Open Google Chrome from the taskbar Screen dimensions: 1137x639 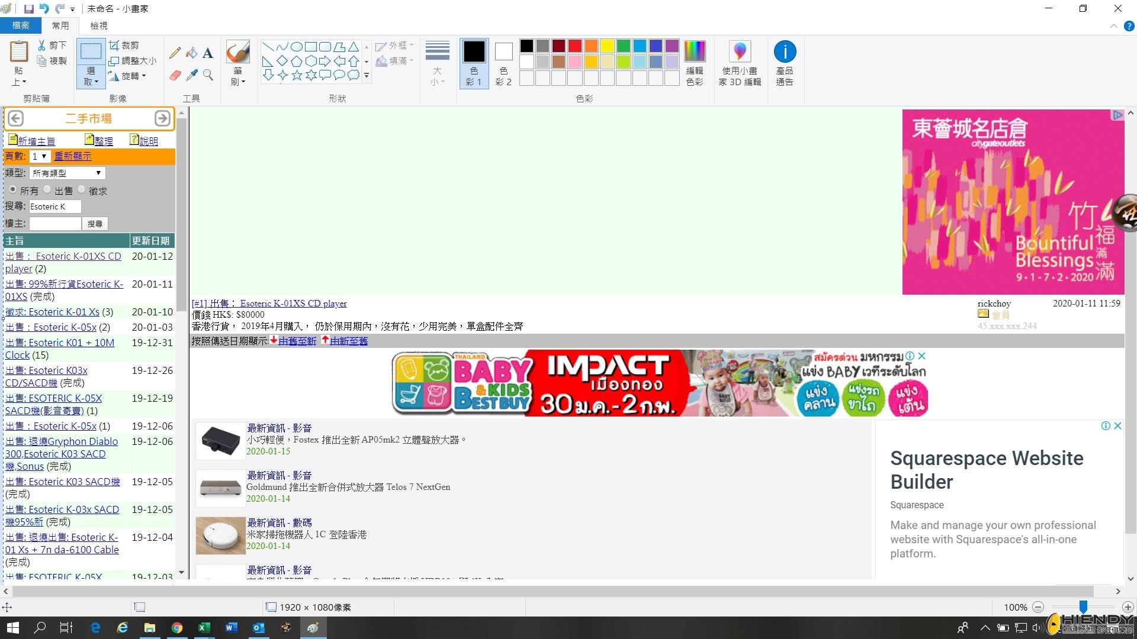click(x=177, y=628)
